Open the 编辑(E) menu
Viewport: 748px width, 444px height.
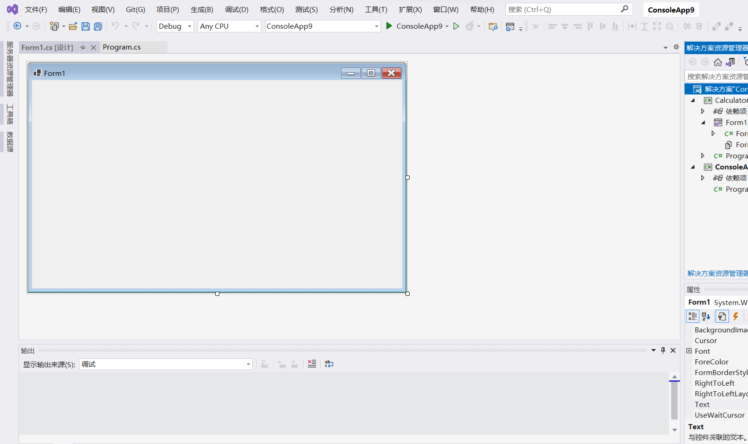pyautogui.click(x=69, y=9)
